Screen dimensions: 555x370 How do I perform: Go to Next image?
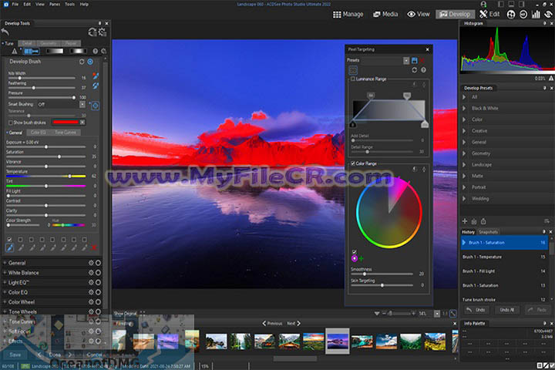pyautogui.click(x=294, y=323)
